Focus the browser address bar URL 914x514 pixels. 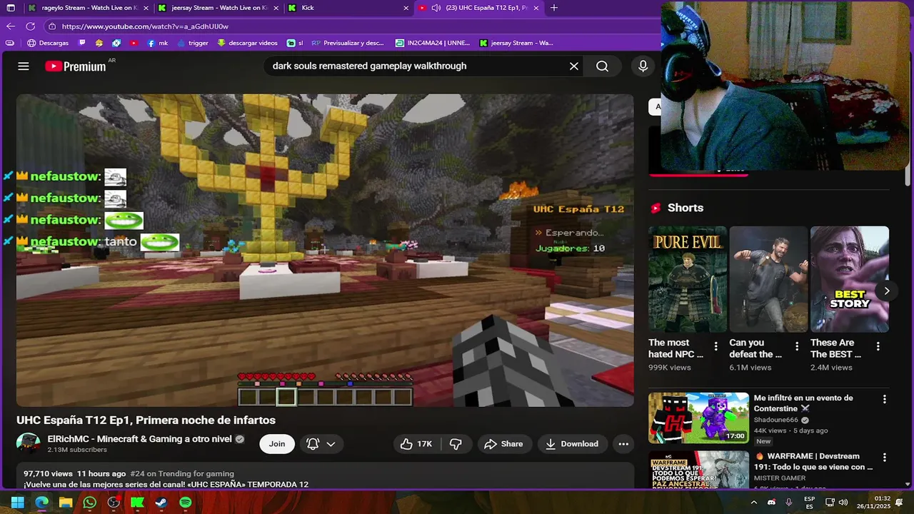click(145, 26)
